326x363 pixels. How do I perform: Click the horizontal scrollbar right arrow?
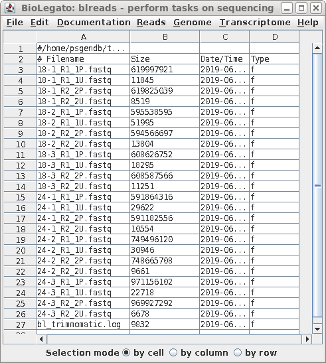tap(307, 339)
